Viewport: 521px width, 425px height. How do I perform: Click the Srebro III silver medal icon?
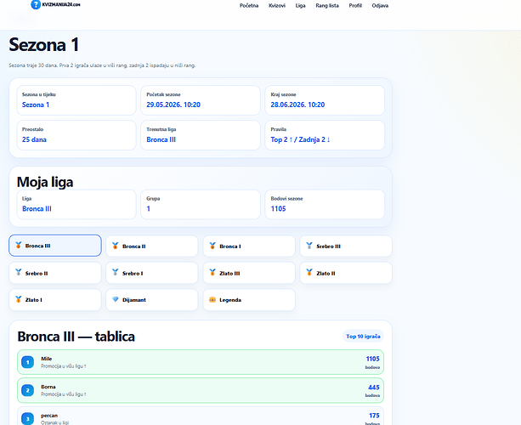tap(309, 246)
